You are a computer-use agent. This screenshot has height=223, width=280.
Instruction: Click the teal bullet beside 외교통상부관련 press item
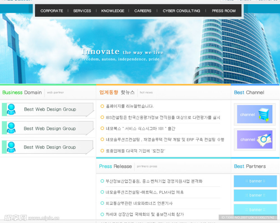pos(102,203)
